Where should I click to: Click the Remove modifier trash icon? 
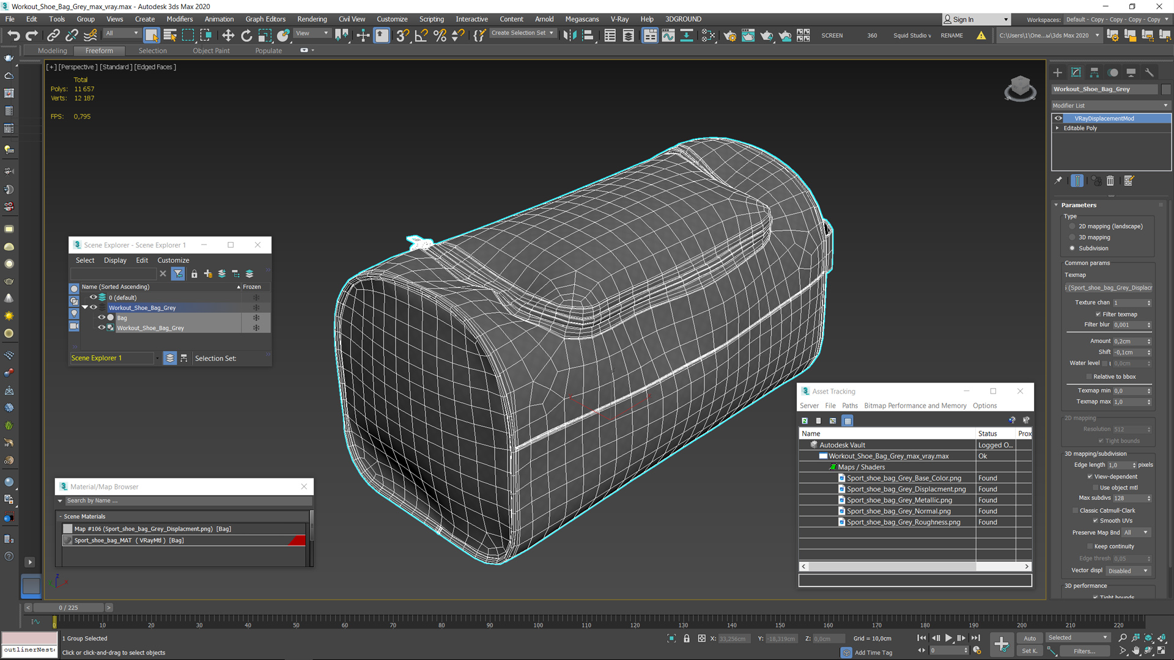point(1110,181)
